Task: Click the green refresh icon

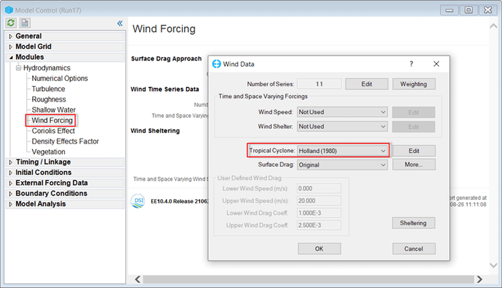Action: click(11, 23)
